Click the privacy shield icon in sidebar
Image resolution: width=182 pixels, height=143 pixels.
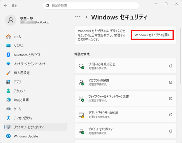[8, 127]
